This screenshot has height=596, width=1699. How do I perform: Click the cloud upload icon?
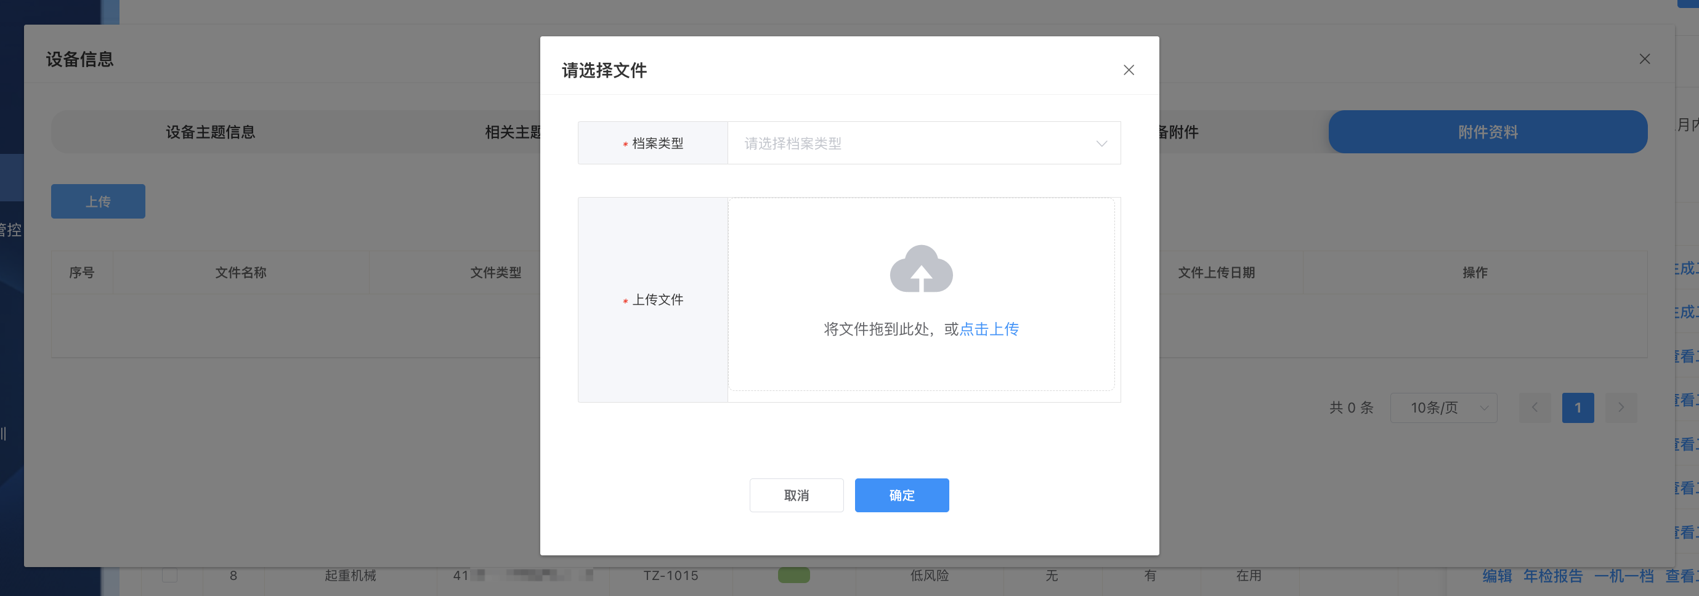tap(921, 269)
